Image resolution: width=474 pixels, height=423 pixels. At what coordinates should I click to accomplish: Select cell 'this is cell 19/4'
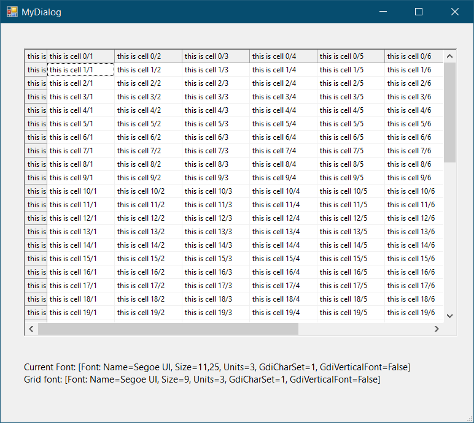[x=283, y=313]
